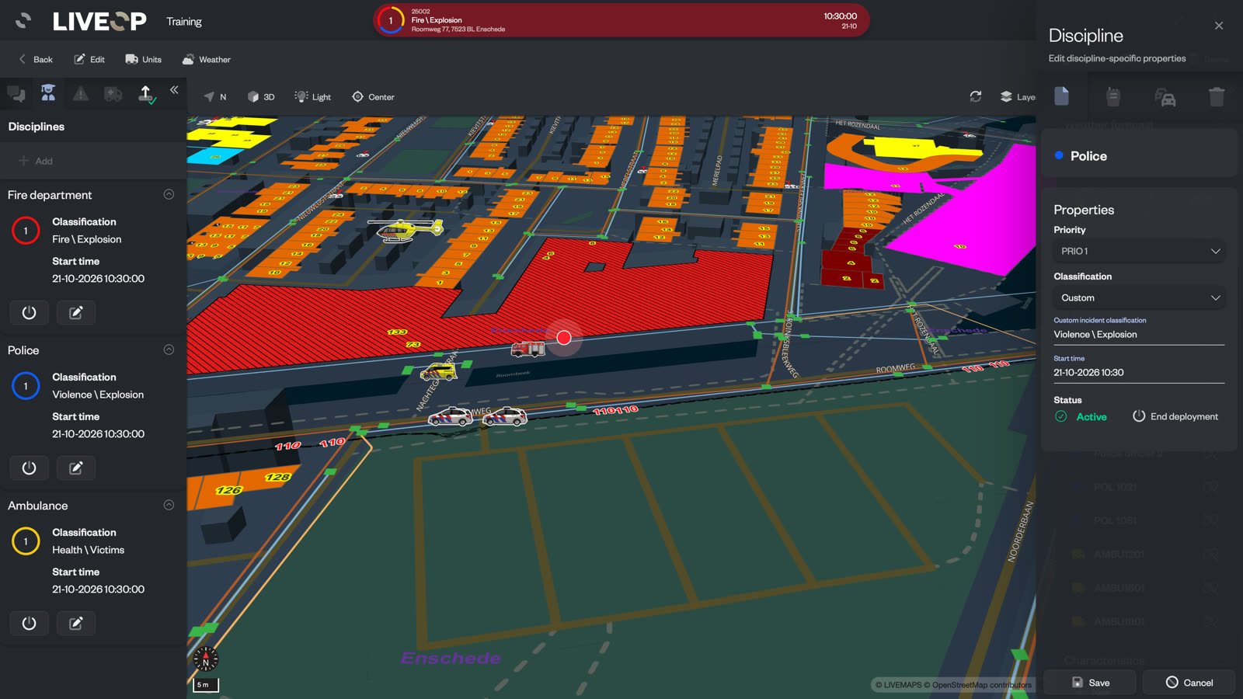1243x699 pixels.
Task: Click the Back navigation item
Action: [x=36, y=59]
